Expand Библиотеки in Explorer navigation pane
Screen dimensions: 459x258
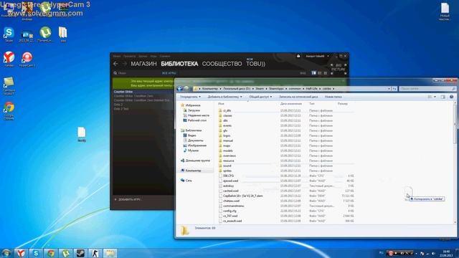193,130
